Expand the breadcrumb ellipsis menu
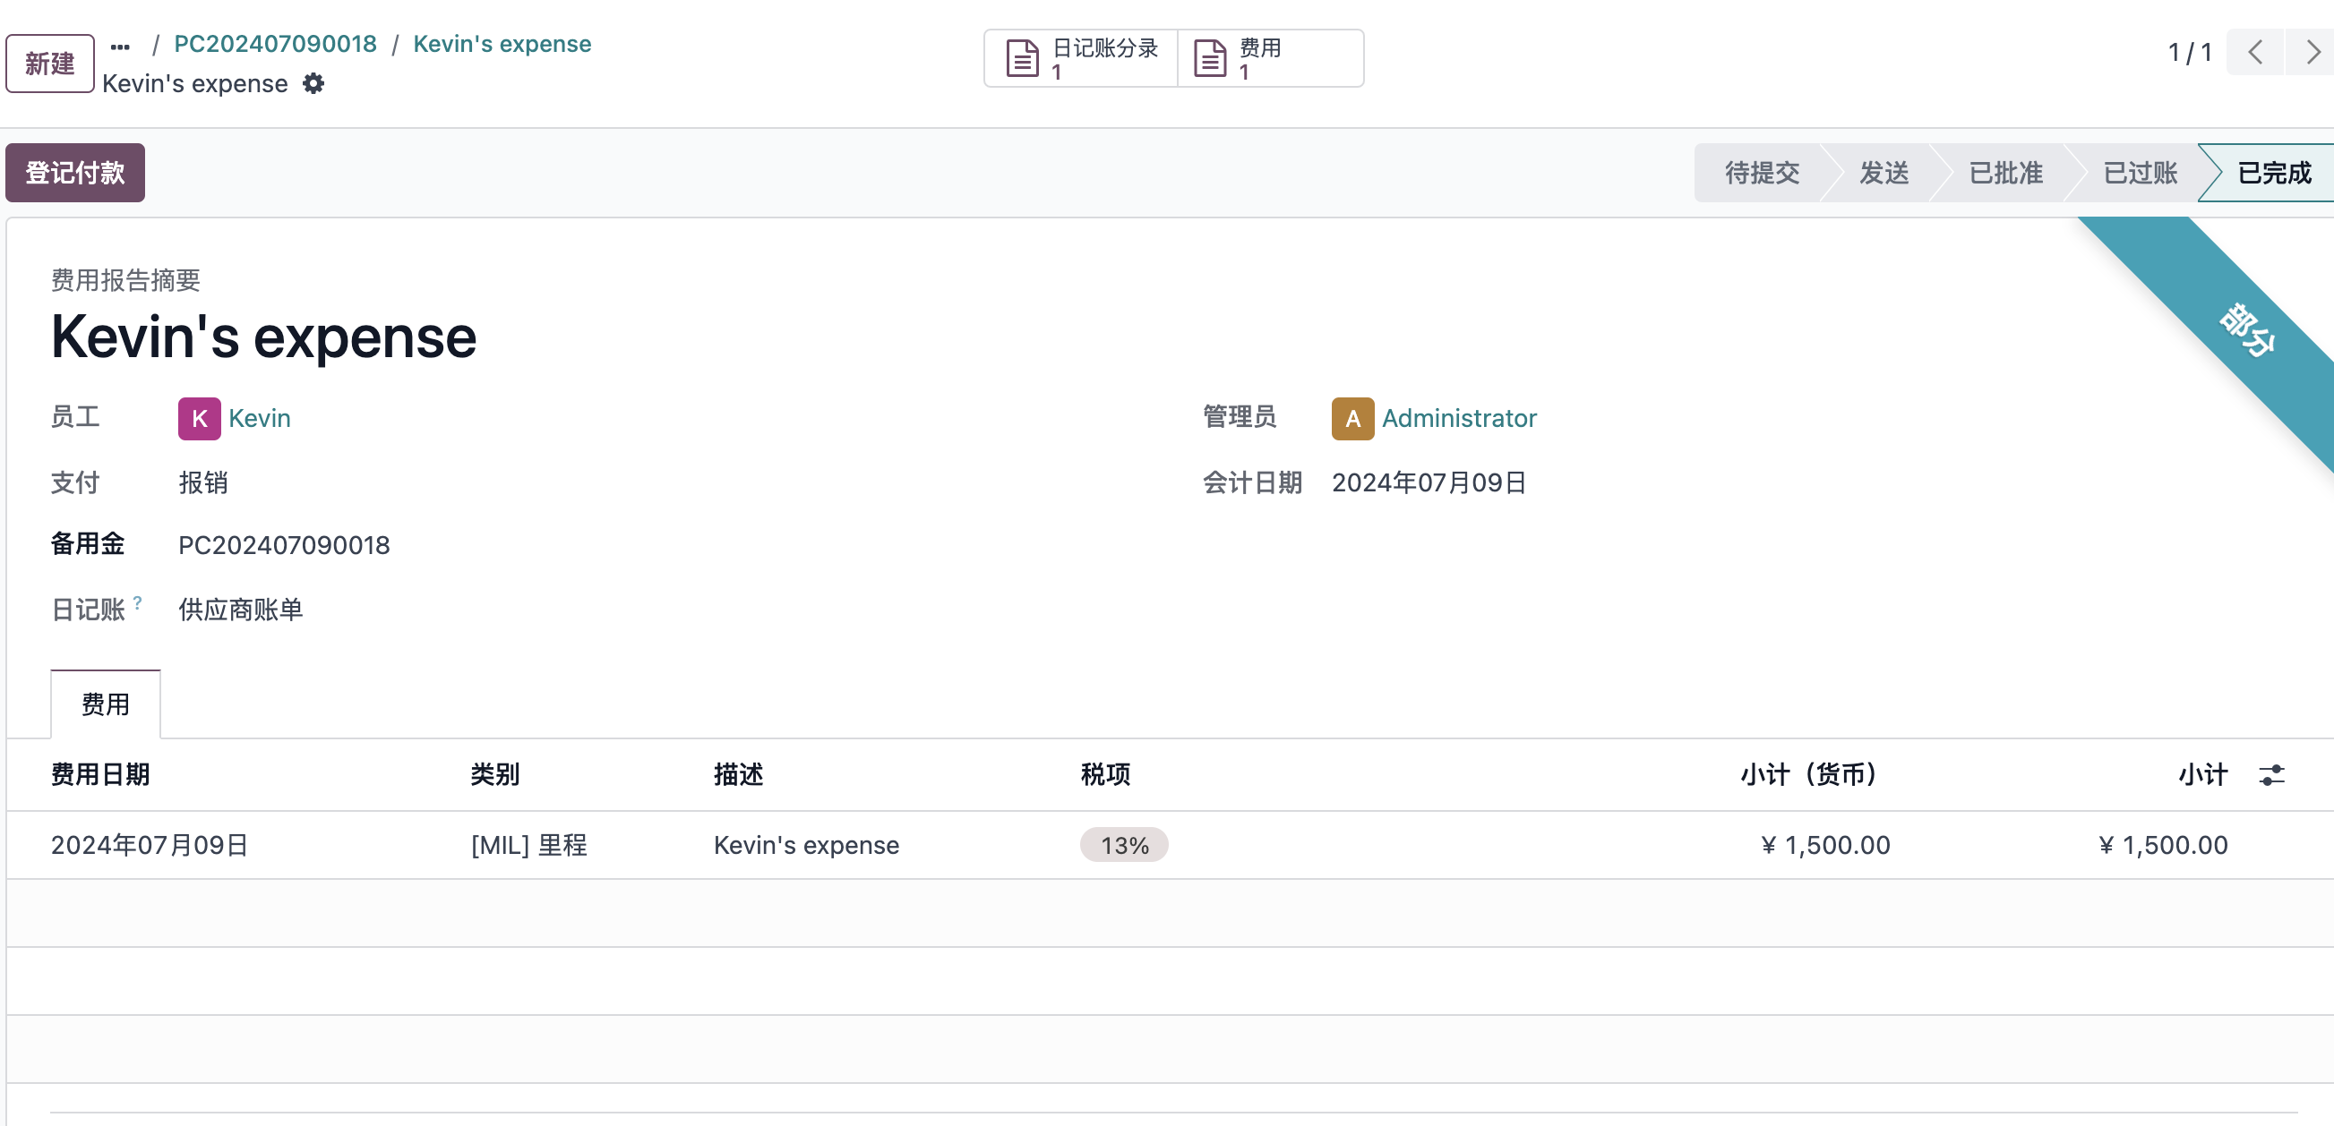The width and height of the screenshot is (2334, 1126). pyautogui.click(x=121, y=47)
